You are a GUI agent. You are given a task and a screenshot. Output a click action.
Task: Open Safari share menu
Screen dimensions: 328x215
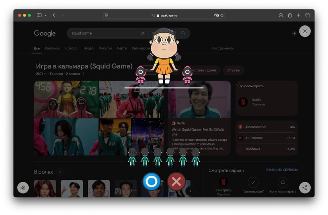pos(290,15)
